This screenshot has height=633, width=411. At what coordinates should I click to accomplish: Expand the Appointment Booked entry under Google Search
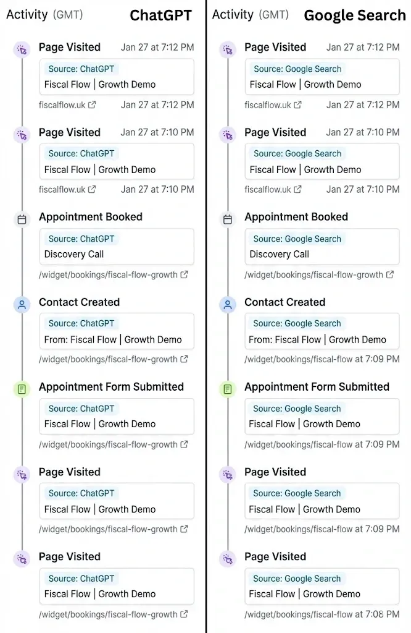[296, 217]
